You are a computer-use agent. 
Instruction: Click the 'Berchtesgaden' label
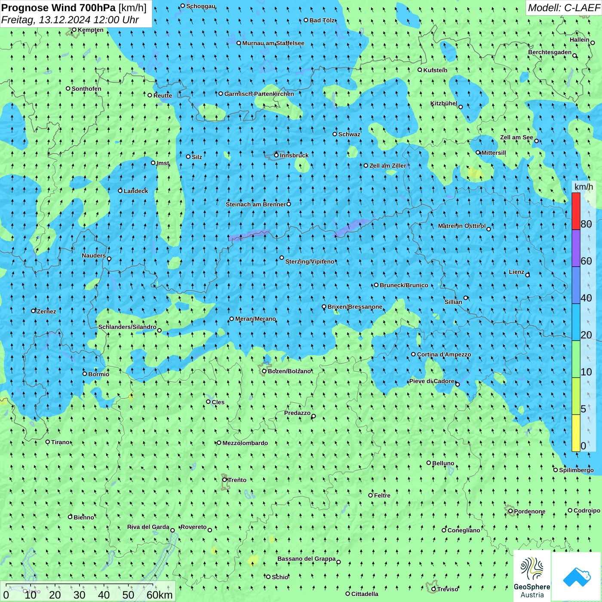(550, 52)
